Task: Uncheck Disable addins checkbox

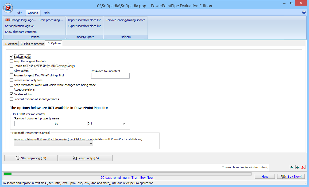Action: click(x=11, y=94)
